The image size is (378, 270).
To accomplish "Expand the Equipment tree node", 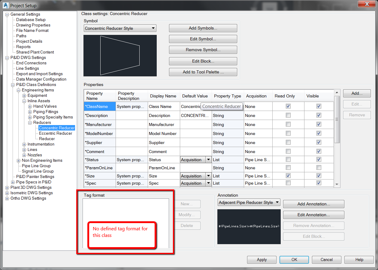I will click(24, 95).
